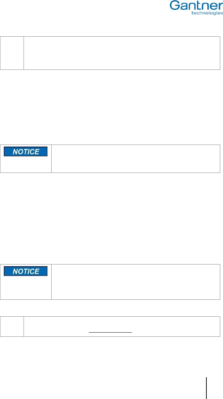This screenshot has height=399, width=223.
Task: Click inside the lower NOTICE box text area
Action: [135, 282]
